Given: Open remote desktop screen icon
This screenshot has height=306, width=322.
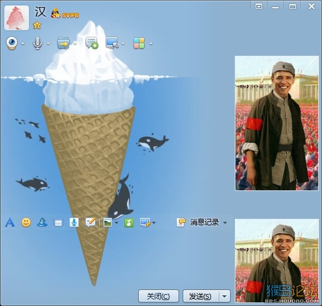Looking at the screenshot, I should 112,43.
